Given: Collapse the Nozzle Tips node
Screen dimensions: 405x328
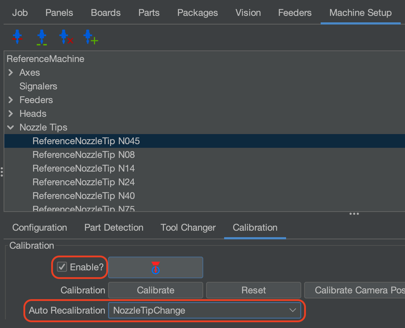Looking at the screenshot, I should click(x=10, y=127).
